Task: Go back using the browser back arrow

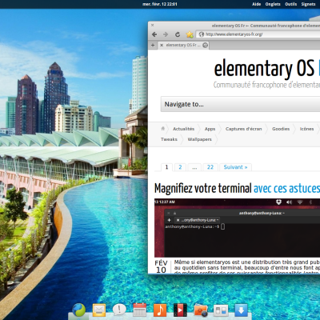Action: coord(154,34)
